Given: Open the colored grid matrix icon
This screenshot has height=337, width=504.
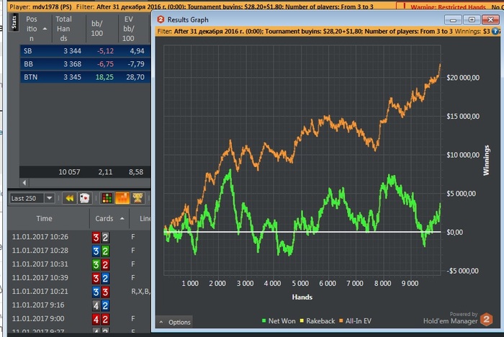Looking at the screenshot, I should click(x=107, y=199).
